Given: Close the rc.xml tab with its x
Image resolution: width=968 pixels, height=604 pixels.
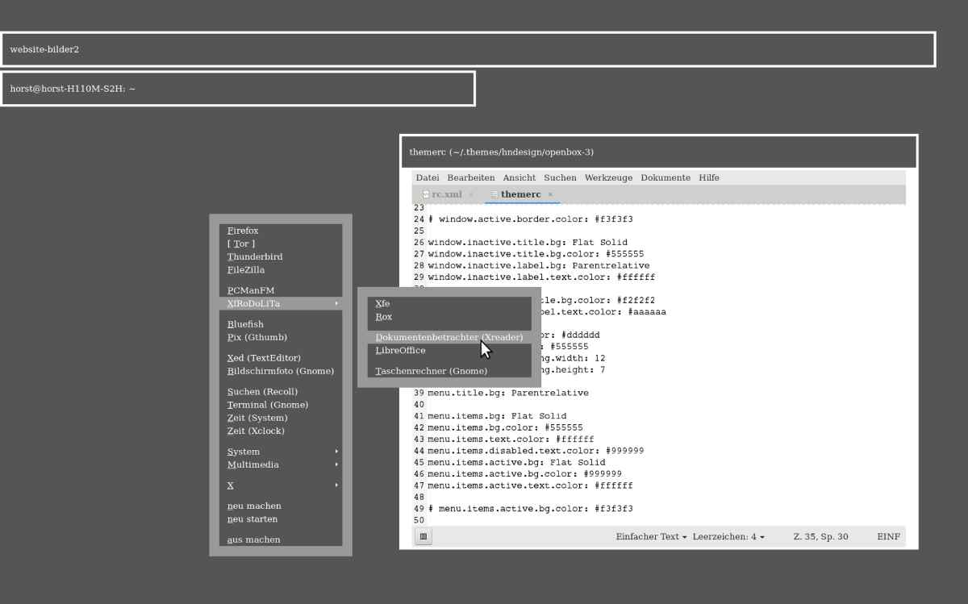Looking at the screenshot, I should [x=471, y=194].
